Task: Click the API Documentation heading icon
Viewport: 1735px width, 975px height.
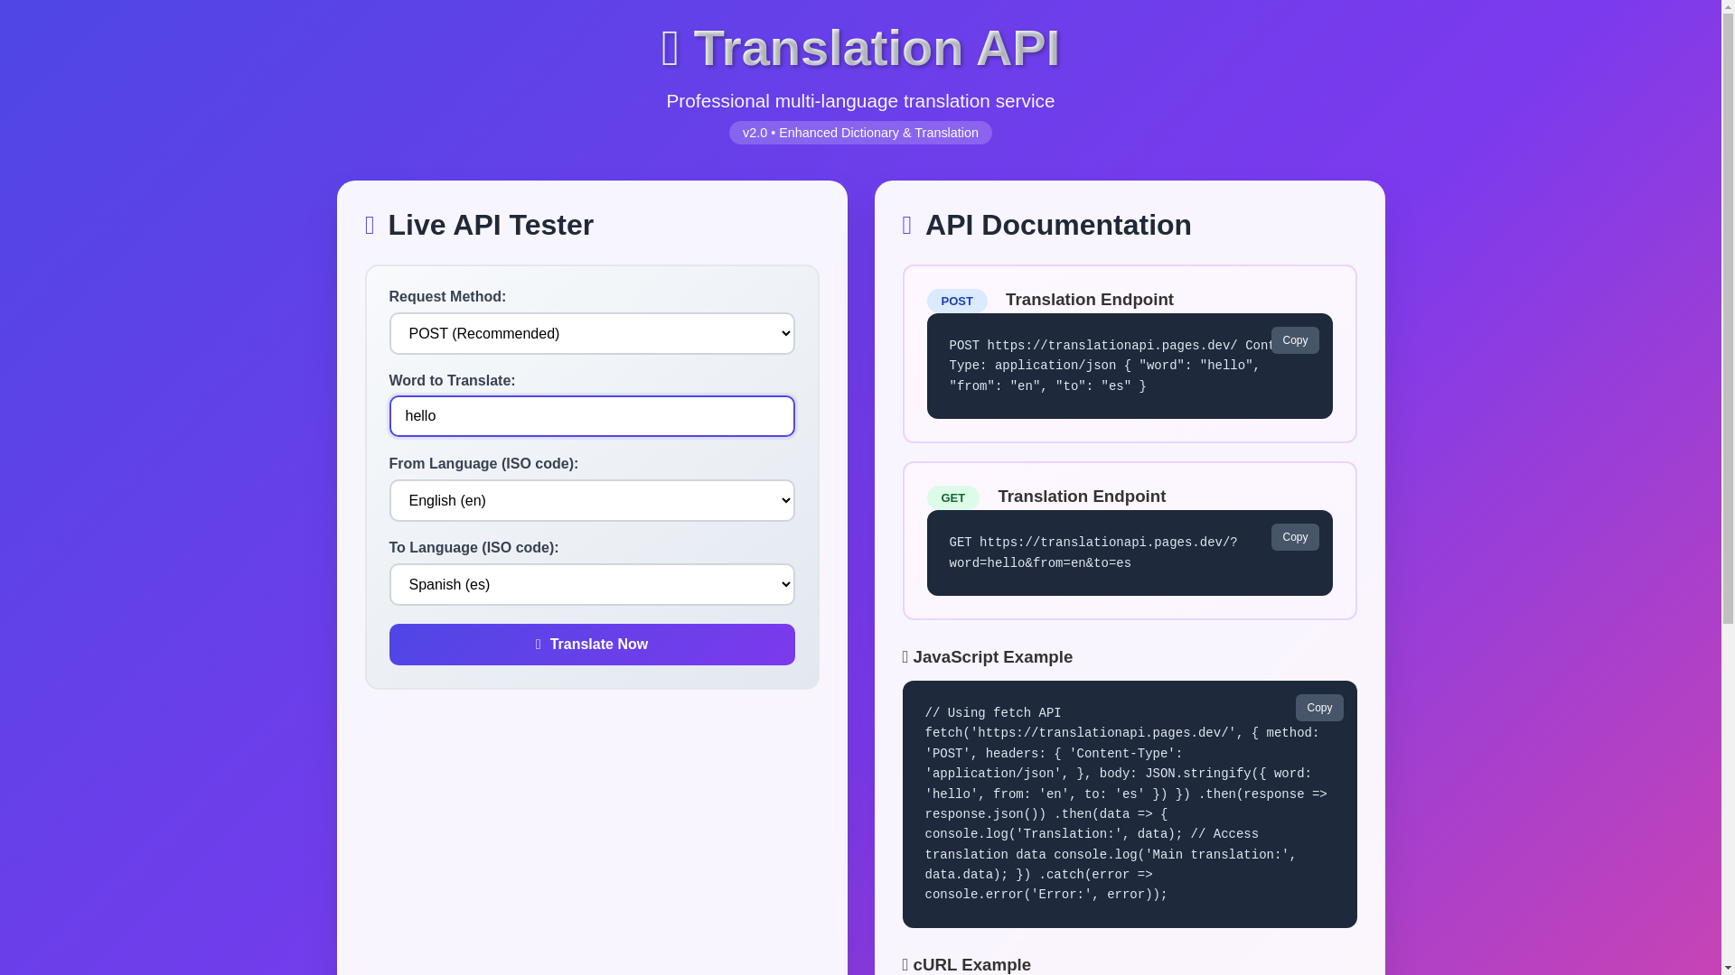Action: [x=906, y=225]
